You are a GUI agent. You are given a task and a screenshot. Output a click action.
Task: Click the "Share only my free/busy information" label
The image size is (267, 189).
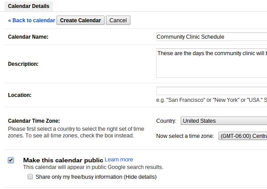tap(96, 177)
